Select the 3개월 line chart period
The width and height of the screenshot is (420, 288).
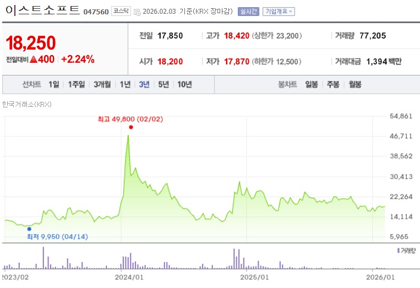click(102, 85)
